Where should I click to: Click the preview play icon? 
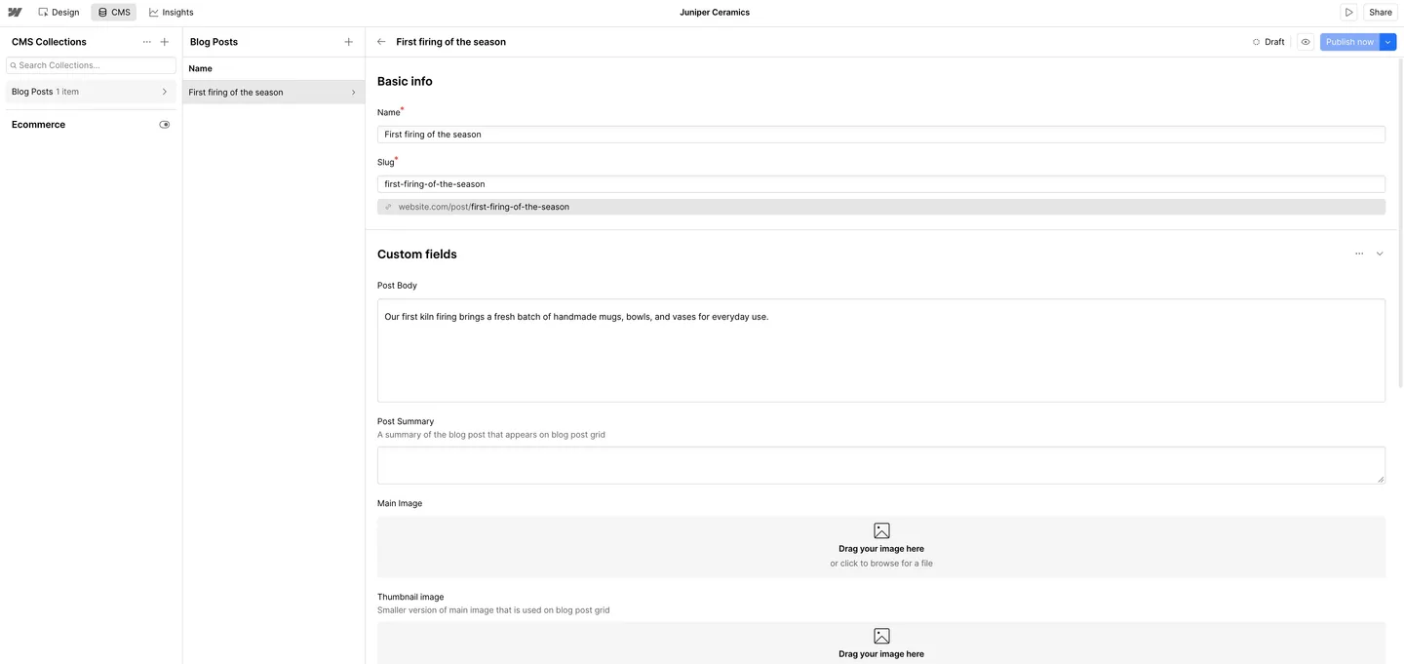pyautogui.click(x=1348, y=13)
